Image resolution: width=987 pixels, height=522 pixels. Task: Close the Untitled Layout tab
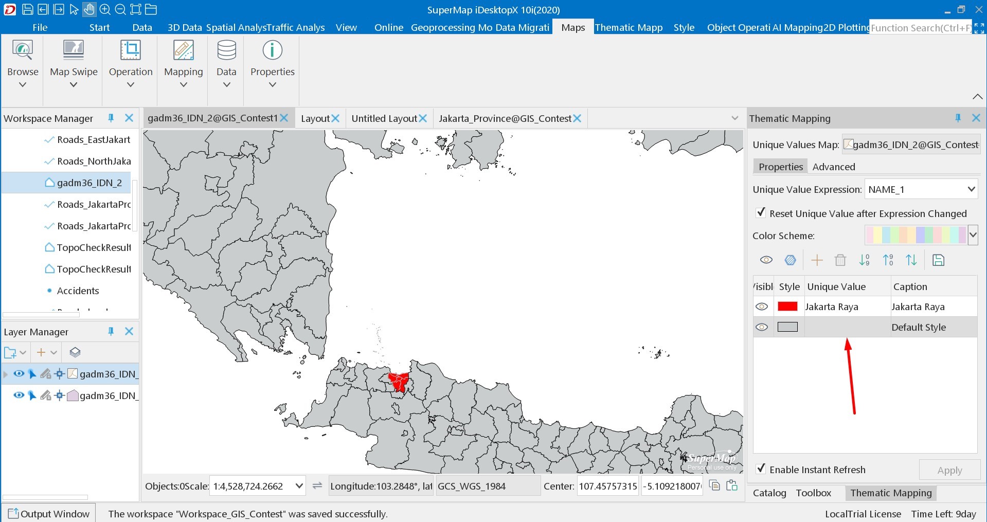(423, 118)
